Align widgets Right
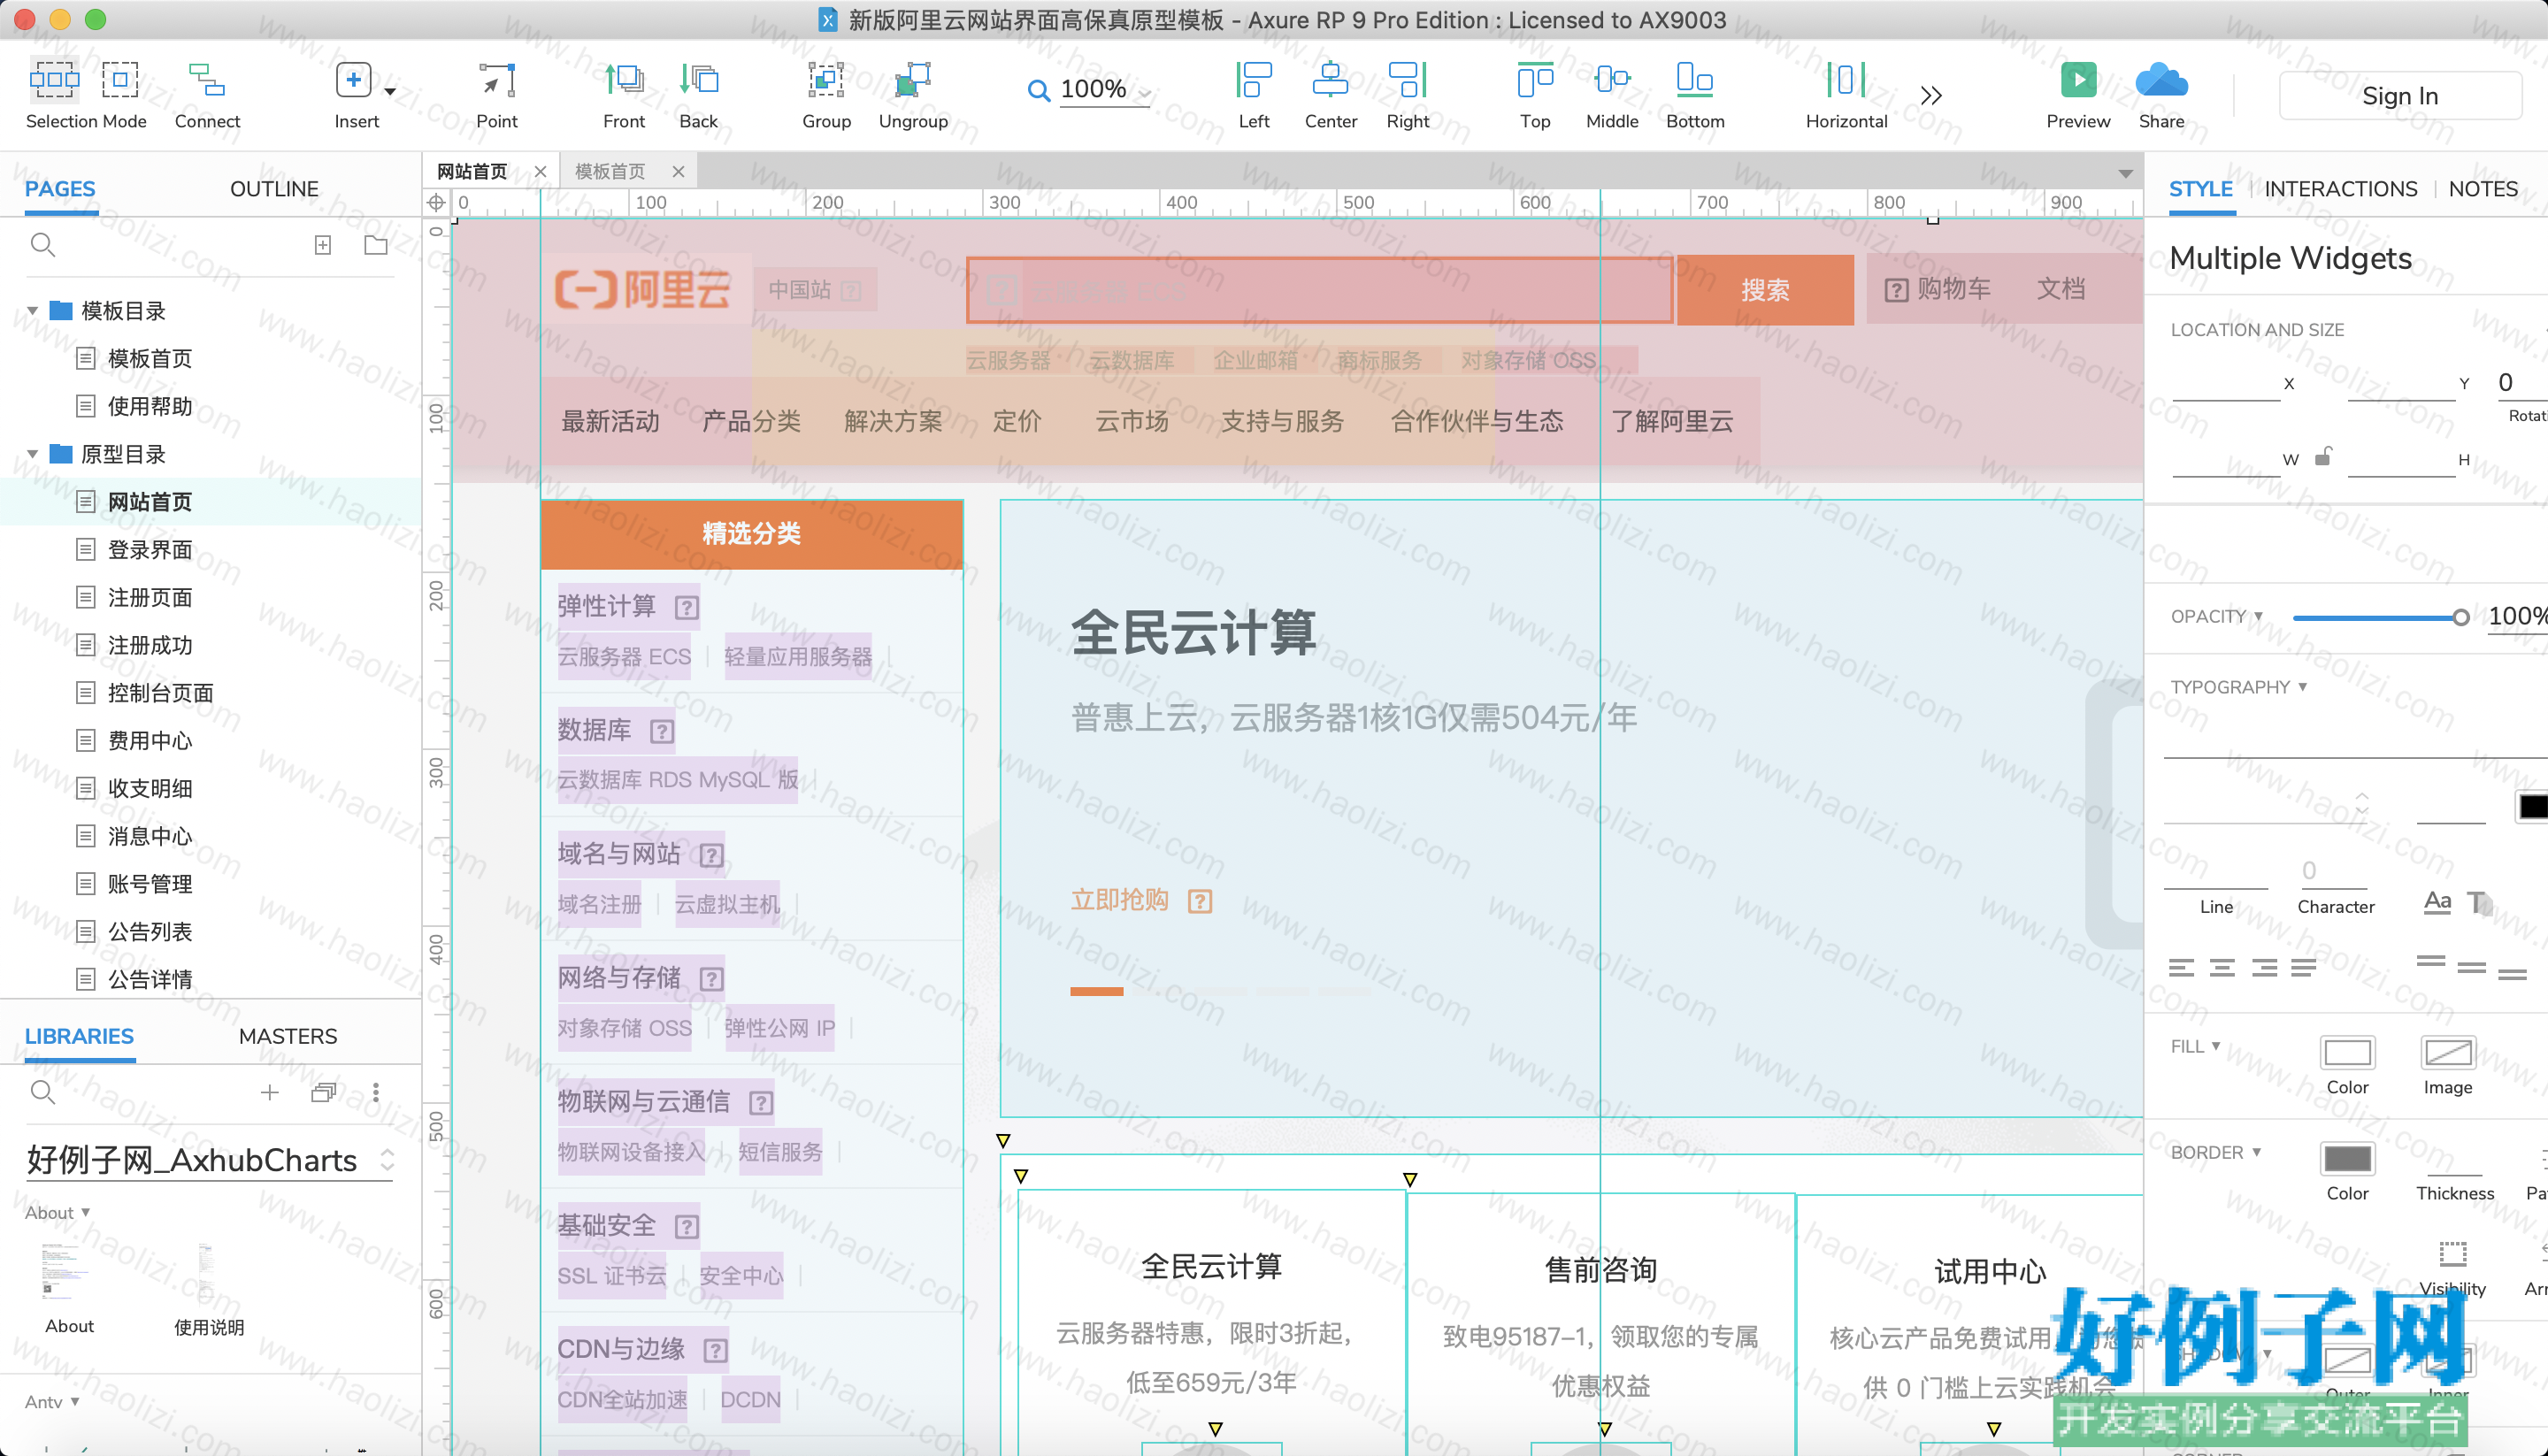 1408,80
